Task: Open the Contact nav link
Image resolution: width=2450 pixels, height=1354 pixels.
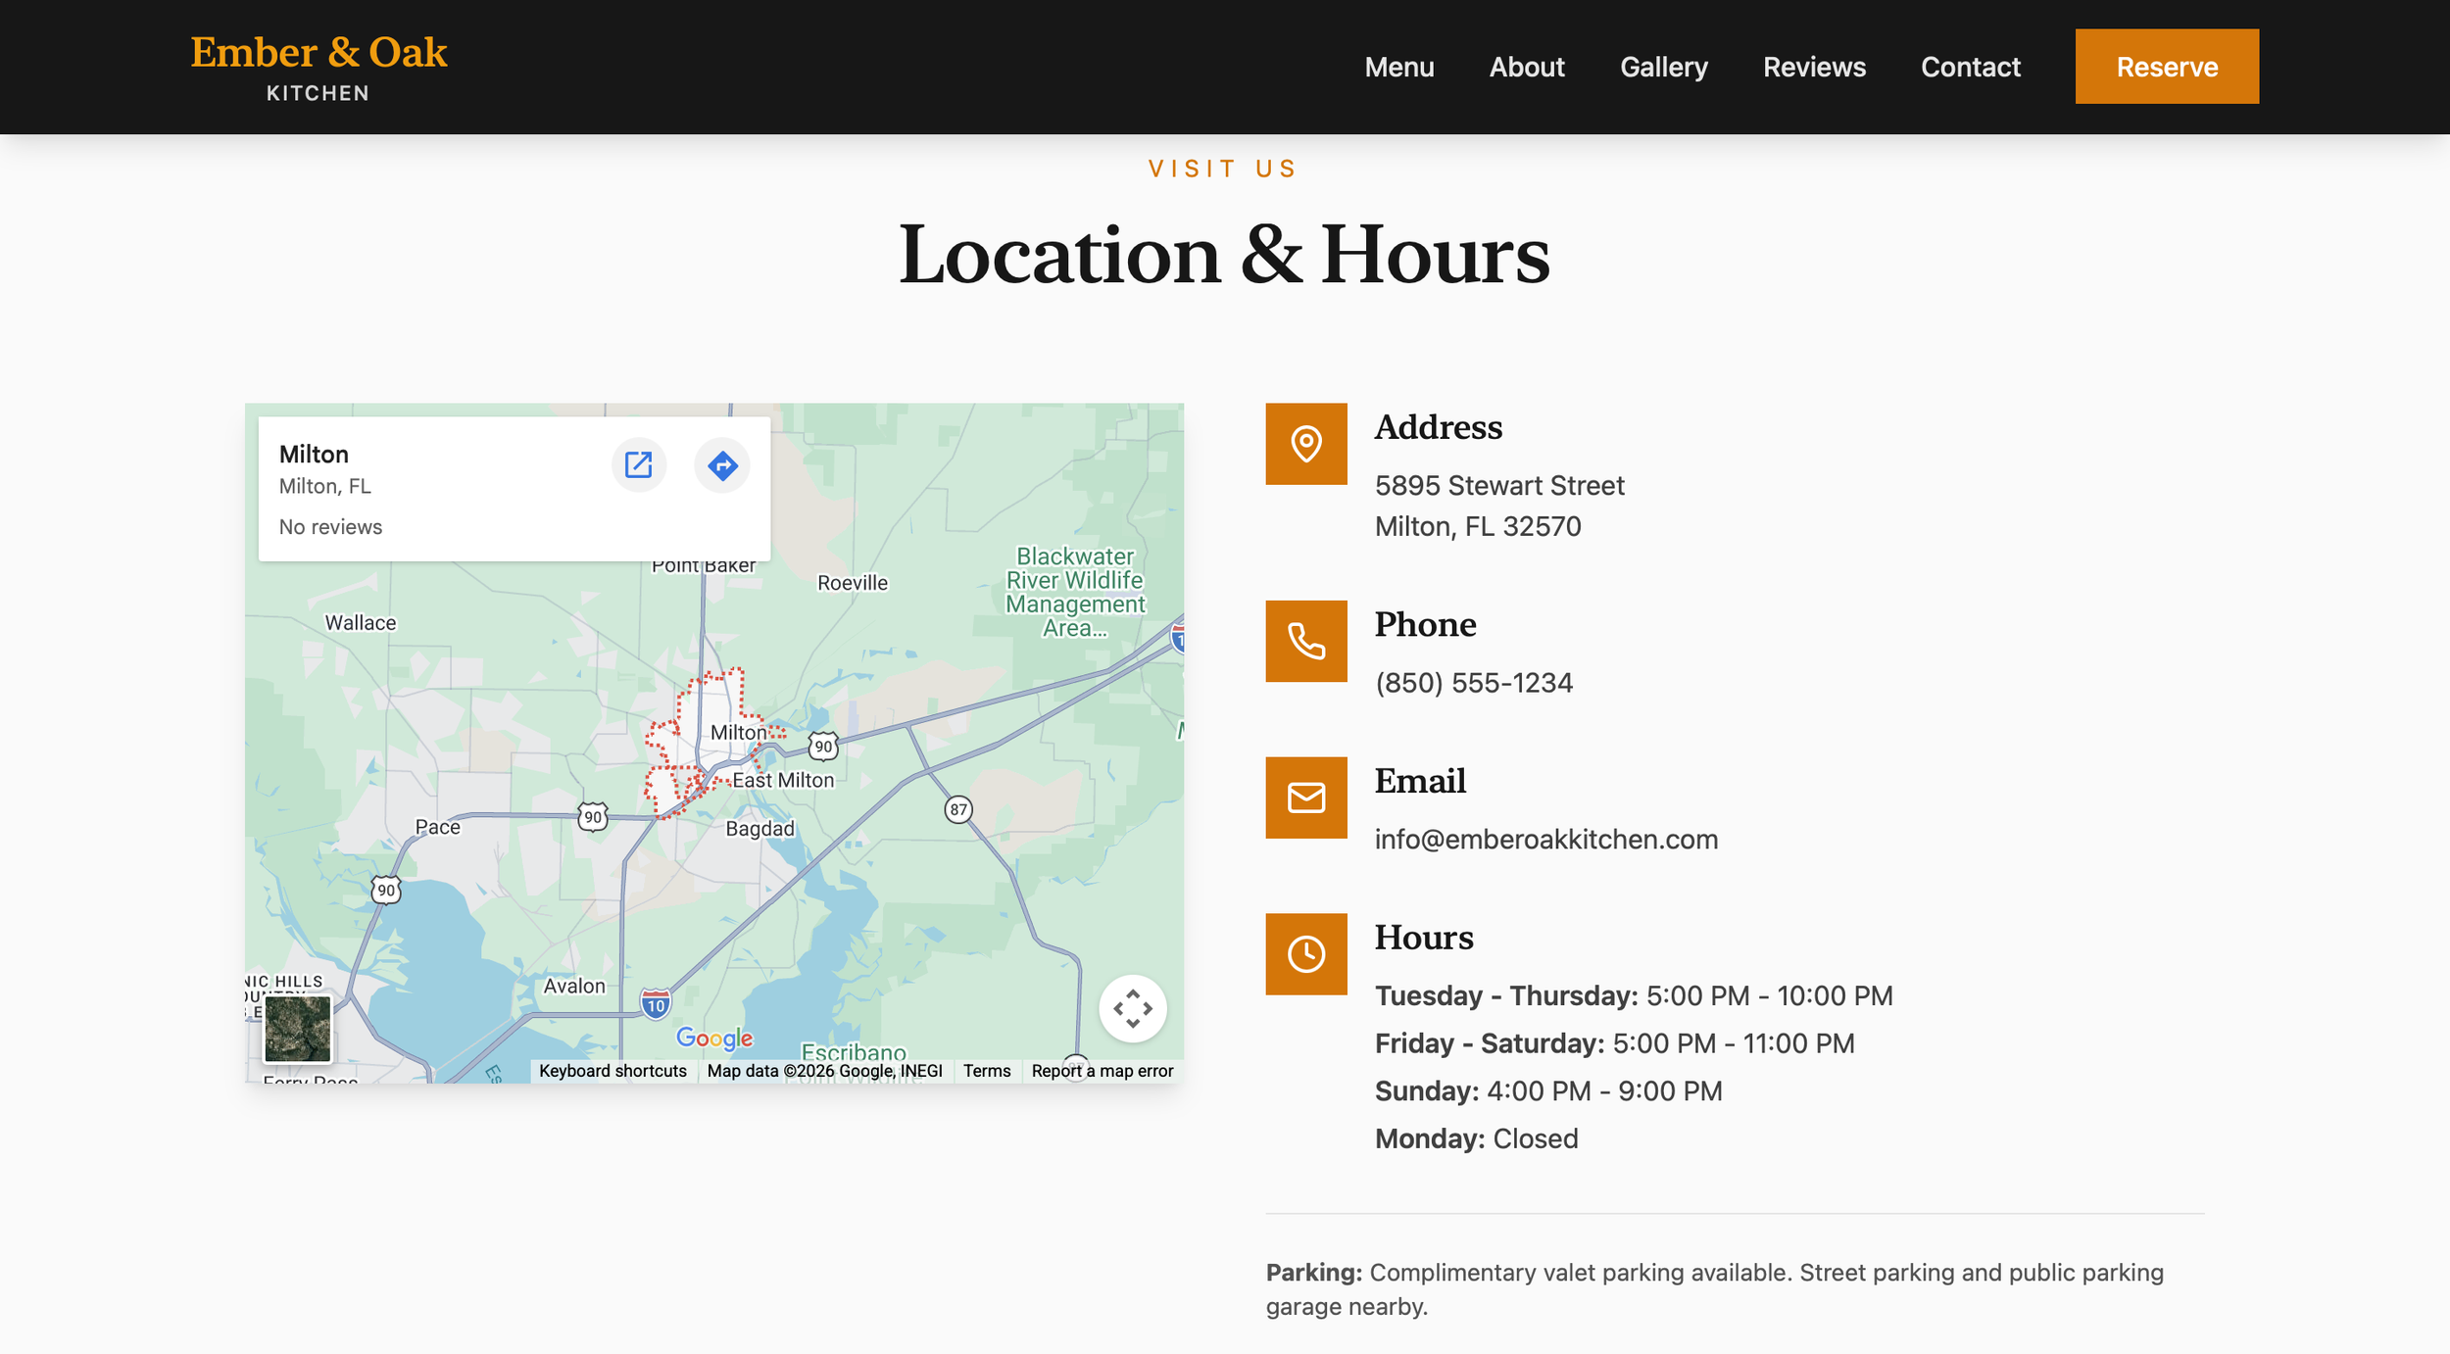Action: tap(1970, 67)
